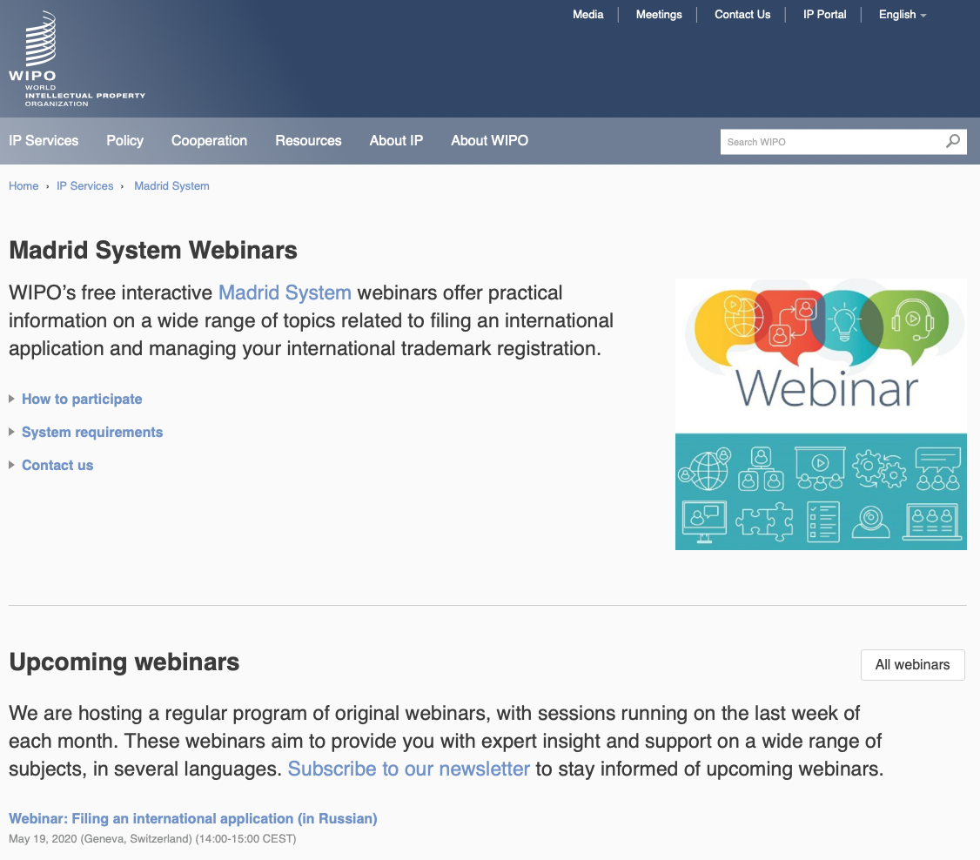Screen dimensions: 980x860
Task: Open the About IP menu
Action: tap(396, 141)
